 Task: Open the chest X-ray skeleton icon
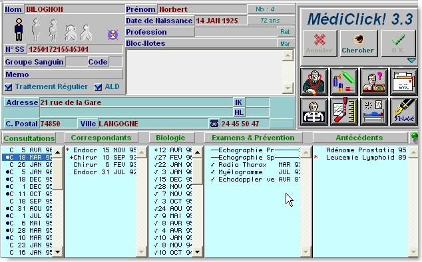point(314,112)
